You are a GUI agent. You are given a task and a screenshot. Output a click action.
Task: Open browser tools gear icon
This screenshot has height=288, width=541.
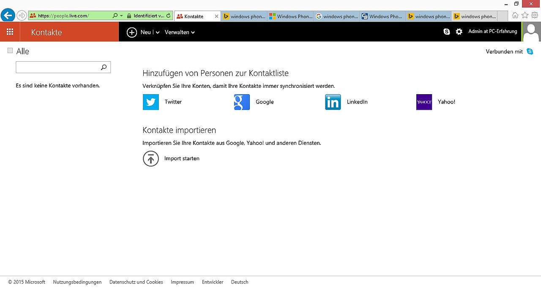[535, 15]
